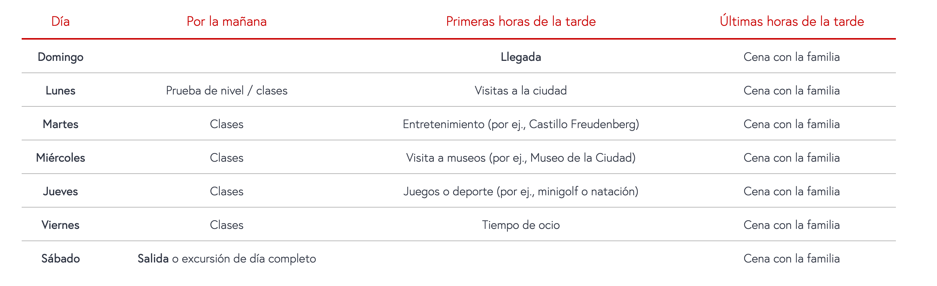Screen dimensions: 937x286
Task: Click the Castillo Freudenberg entertainment cell
Action: coord(521,124)
